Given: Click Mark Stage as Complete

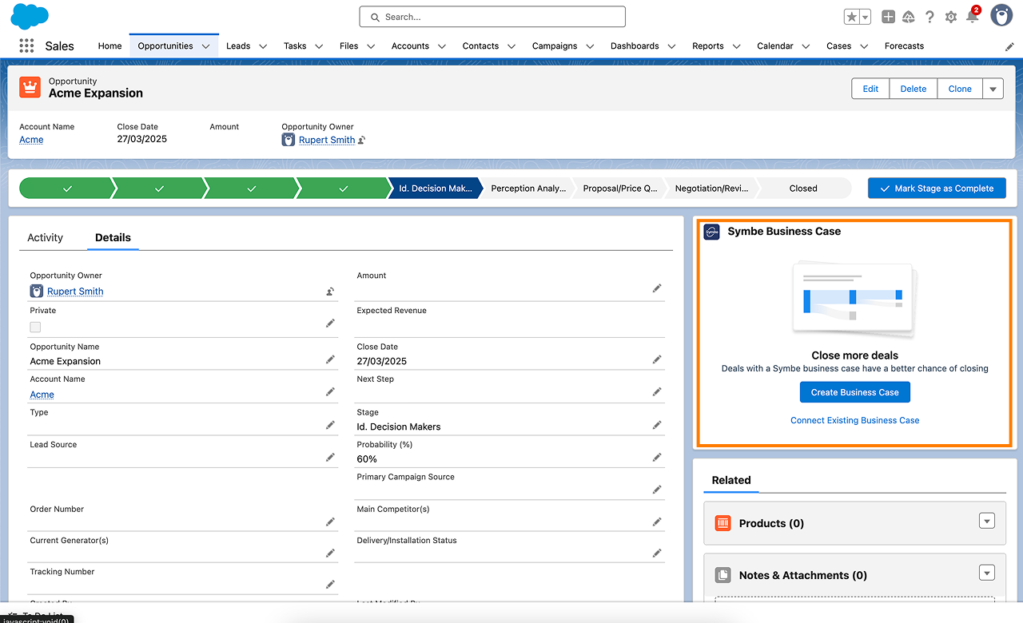Looking at the screenshot, I should click(x=937, y=188).
